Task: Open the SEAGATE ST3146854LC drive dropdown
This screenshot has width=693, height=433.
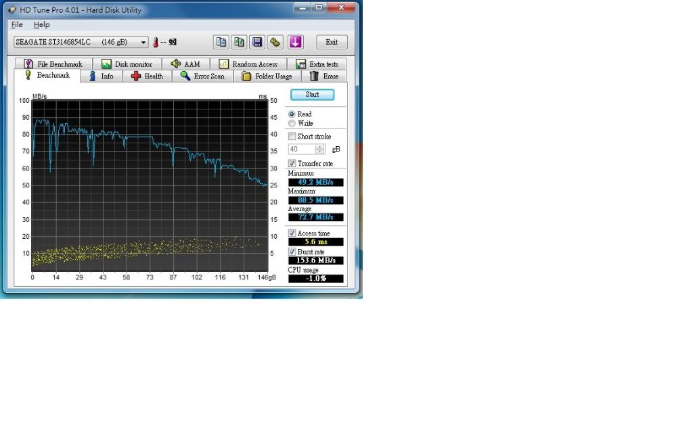Action: [x=81, y=42]
